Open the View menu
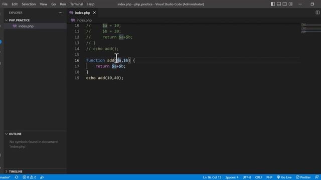 click(x=44, y=4)
